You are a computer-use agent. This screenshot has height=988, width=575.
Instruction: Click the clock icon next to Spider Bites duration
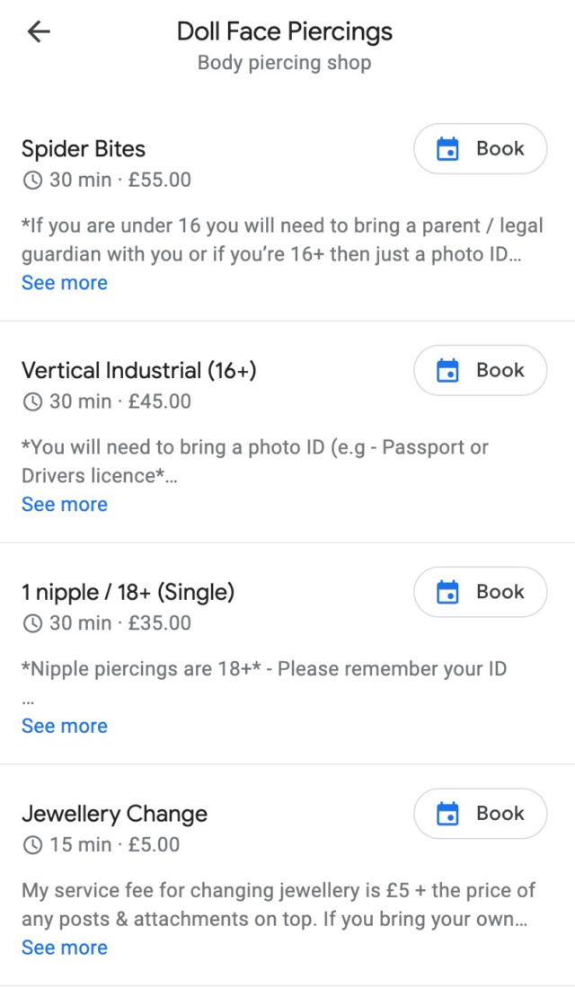click(31, 180)
